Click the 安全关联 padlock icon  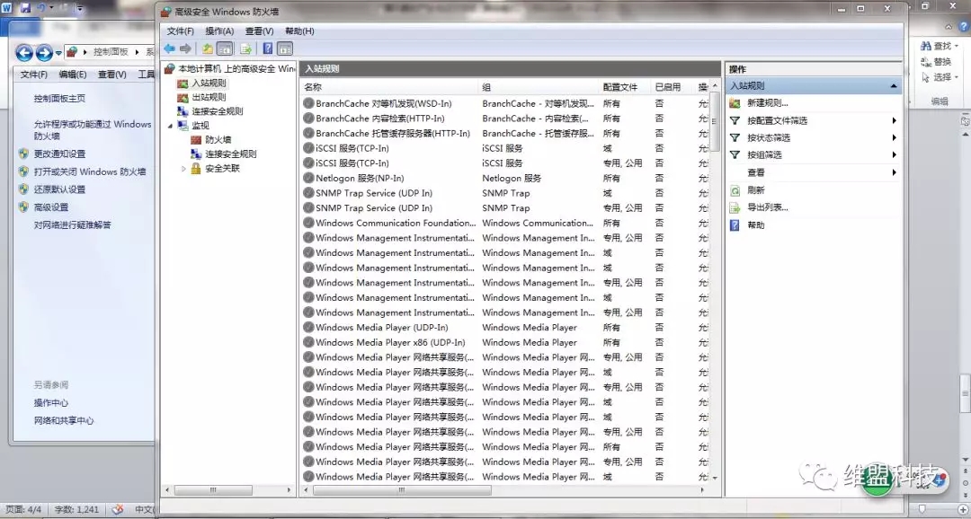[196, 168]
